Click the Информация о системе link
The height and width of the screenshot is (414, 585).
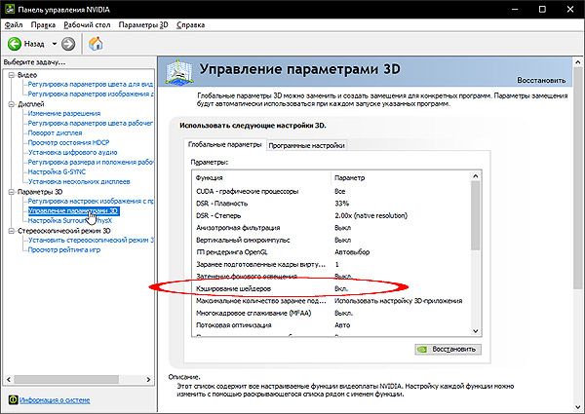55,400
